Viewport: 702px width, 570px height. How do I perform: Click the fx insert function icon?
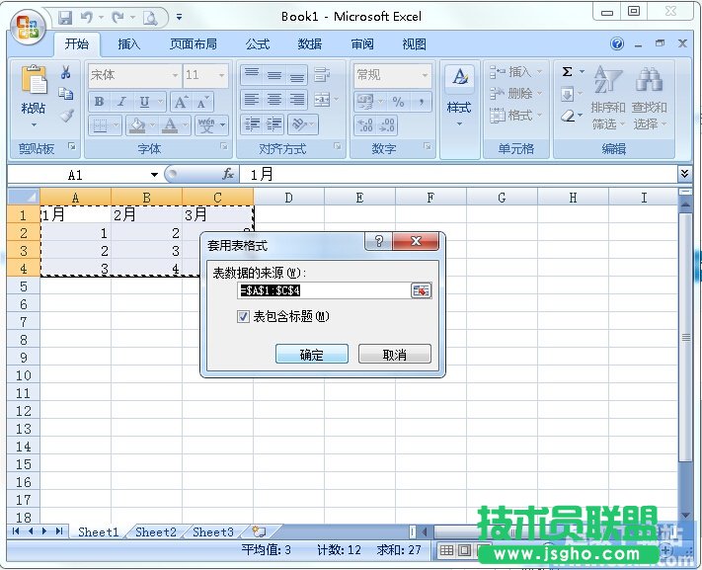pyautogui.click(x=227, y=174)
